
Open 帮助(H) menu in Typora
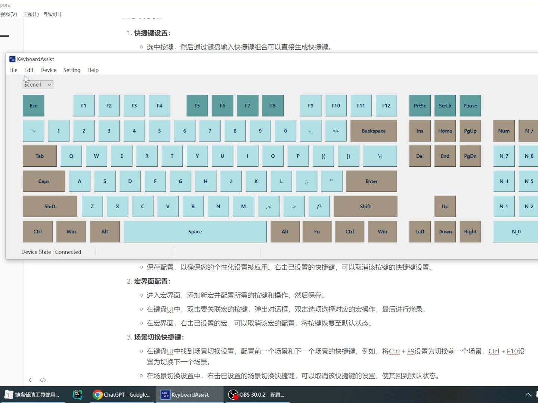53,14
